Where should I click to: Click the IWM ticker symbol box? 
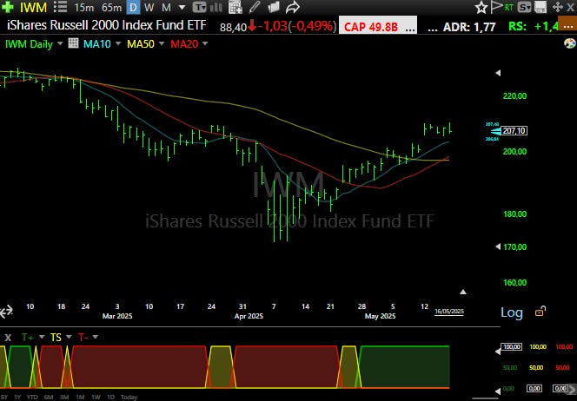(x=33, y=7)
